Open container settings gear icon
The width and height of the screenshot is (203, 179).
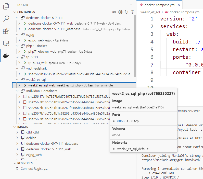click(120, 12)
